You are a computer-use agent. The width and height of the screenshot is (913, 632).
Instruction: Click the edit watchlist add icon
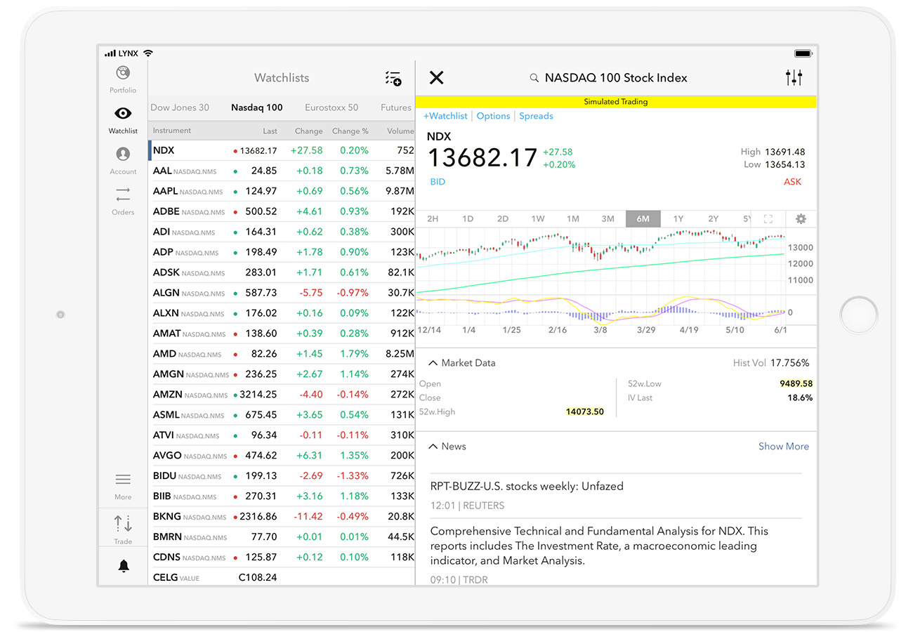pos(393,78)
